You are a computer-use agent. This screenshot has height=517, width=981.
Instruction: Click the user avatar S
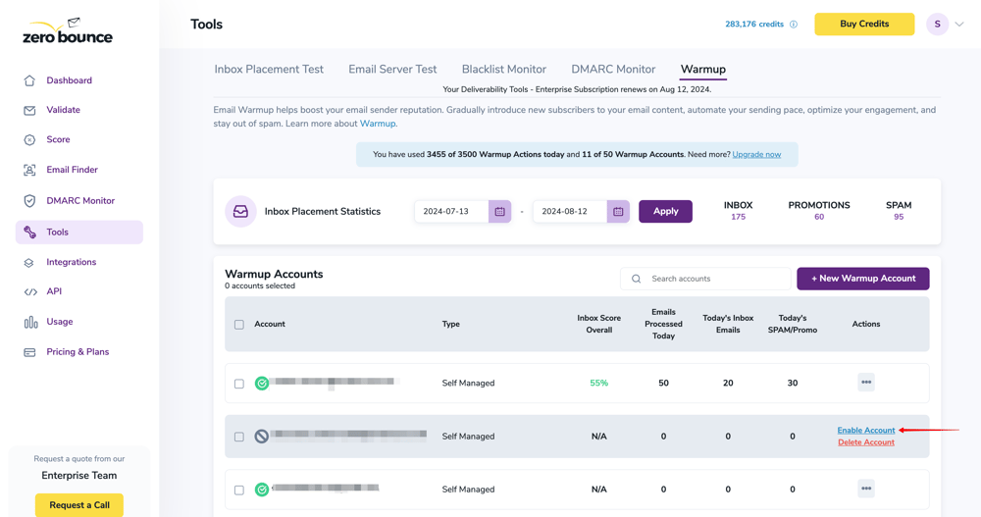(937, 25)
